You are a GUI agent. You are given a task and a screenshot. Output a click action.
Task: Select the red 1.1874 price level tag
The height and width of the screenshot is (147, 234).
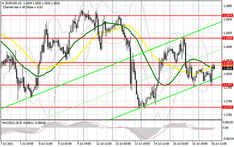pos(228,16)
